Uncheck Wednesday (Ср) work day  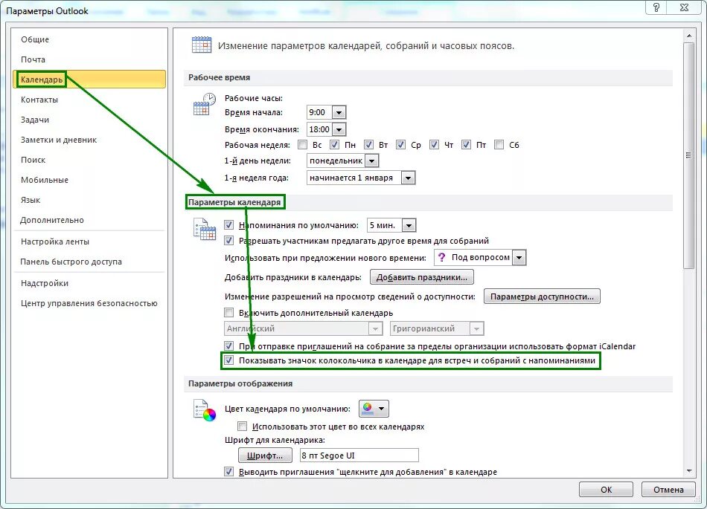[x=400, y=144]
